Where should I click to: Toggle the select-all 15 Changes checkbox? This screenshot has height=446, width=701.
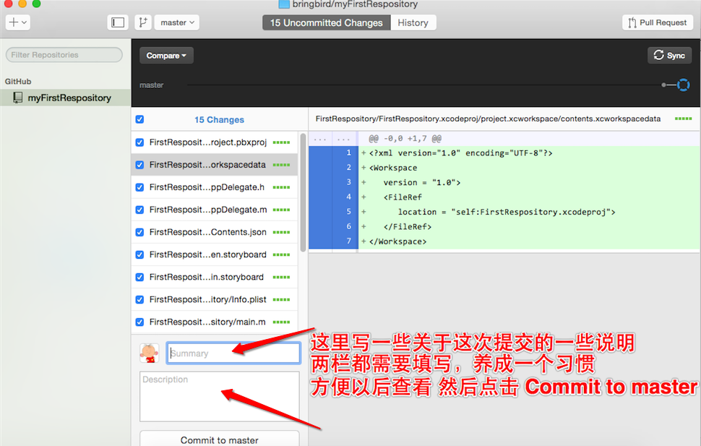pos(139,119)
